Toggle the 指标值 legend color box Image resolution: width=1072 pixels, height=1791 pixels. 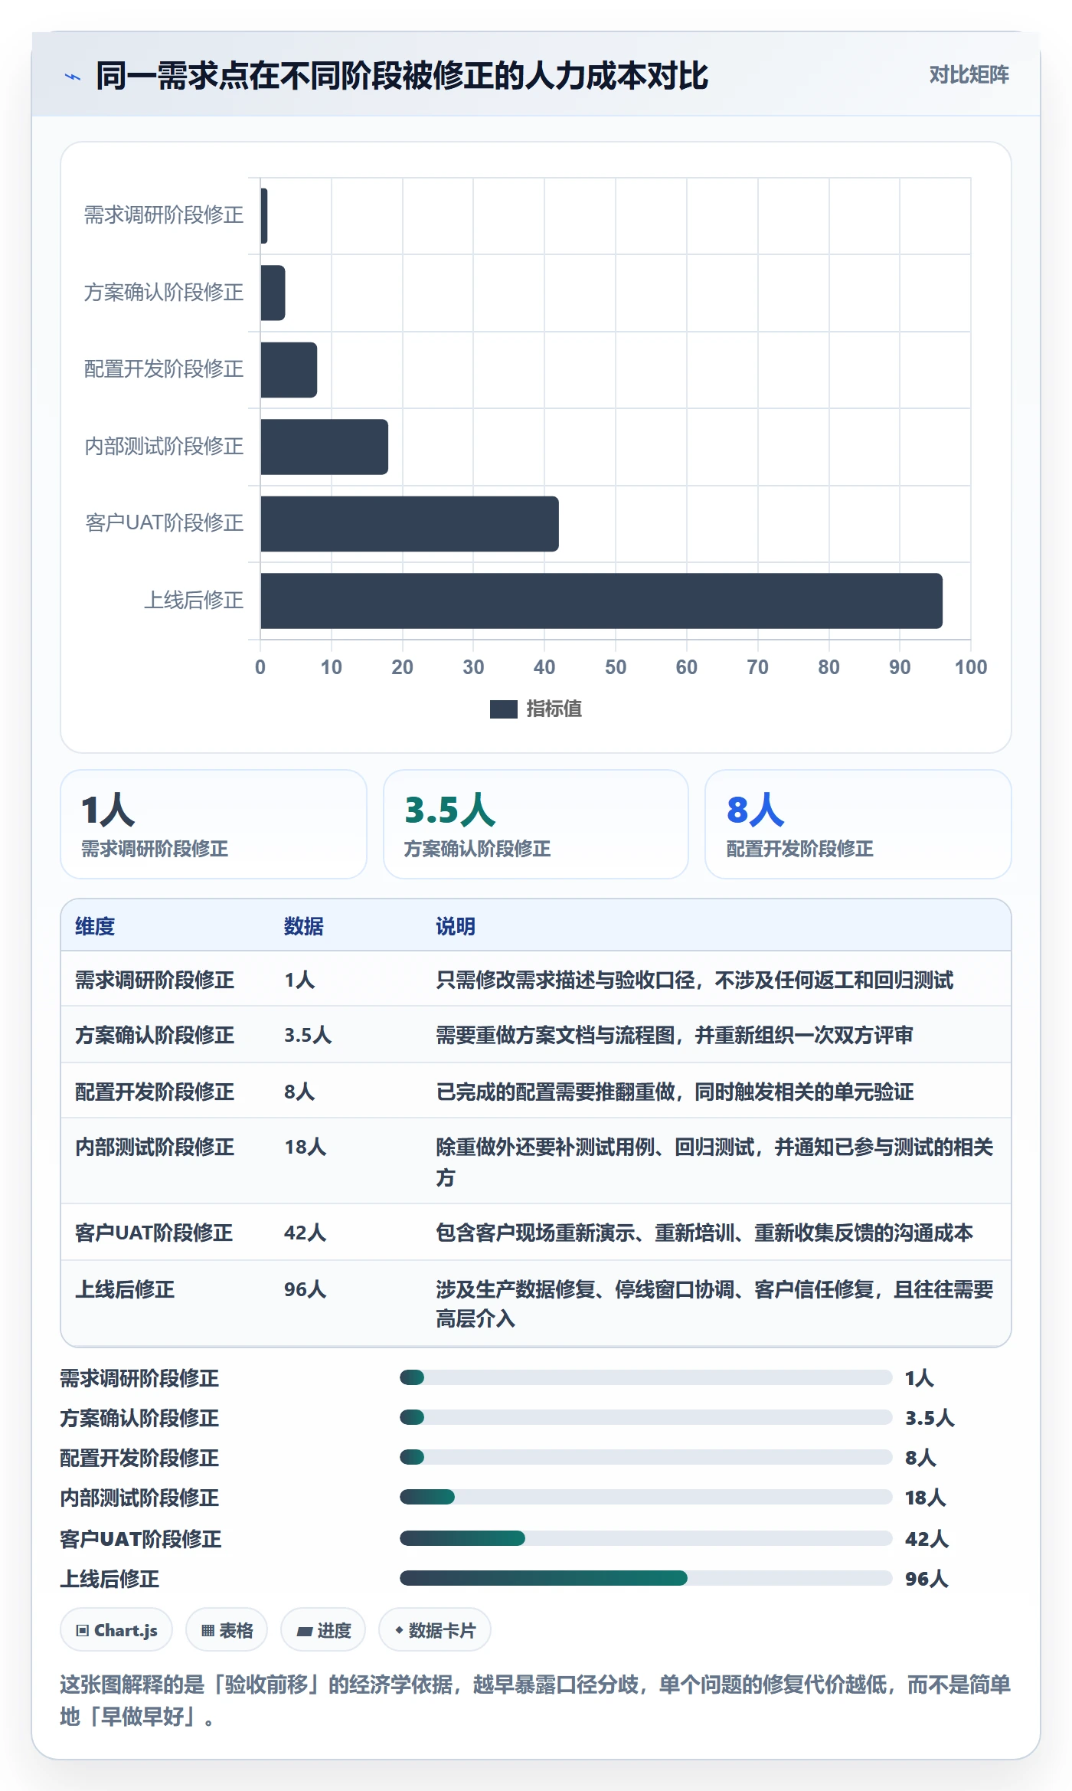click(503, 709)
